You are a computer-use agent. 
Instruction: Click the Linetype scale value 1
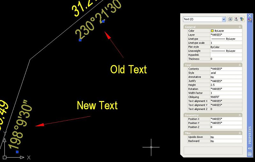coord(226,43)
